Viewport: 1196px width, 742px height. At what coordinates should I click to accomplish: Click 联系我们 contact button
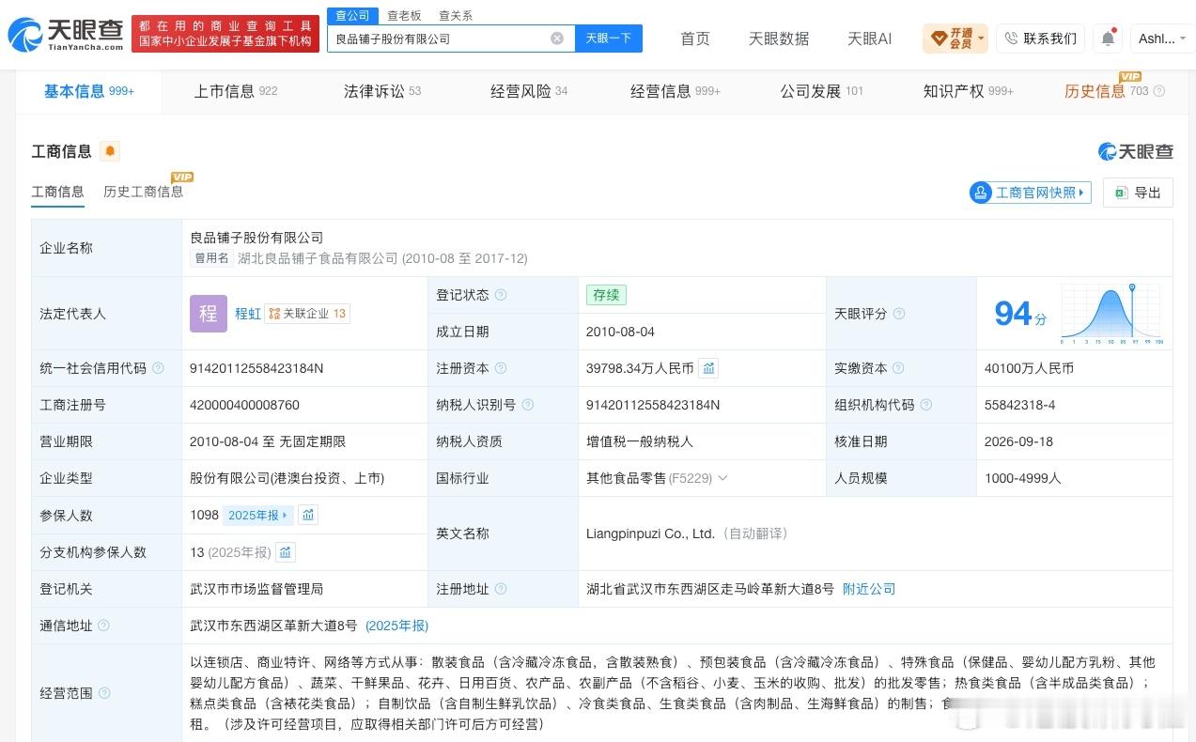pyautogui.click(x=1040, y=39)
